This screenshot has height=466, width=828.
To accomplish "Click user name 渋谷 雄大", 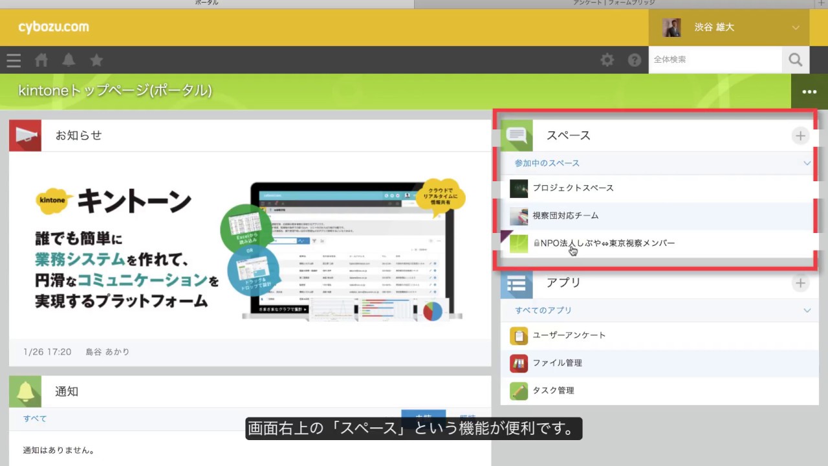I will (714, 28).
